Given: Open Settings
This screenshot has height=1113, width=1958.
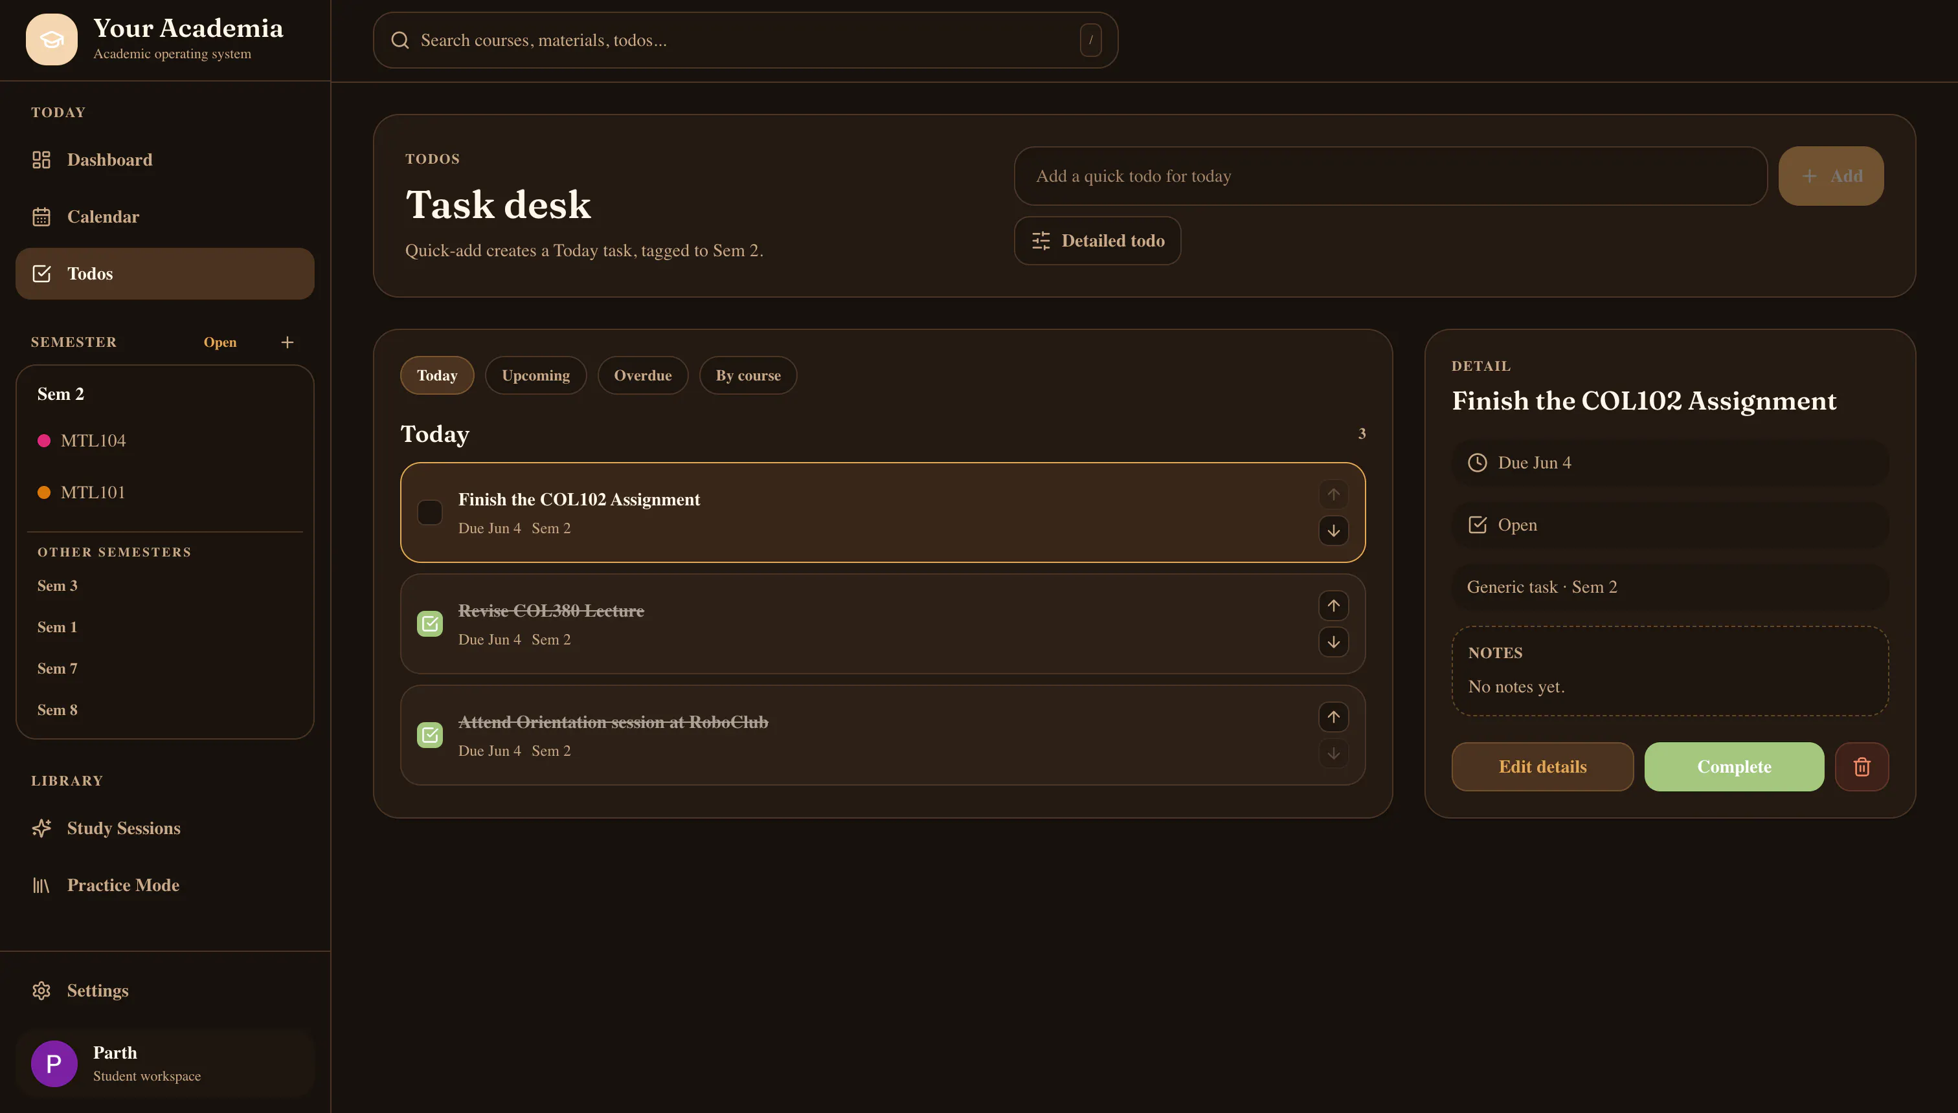Looking at the screenshot, I should click(x=164, y=991).
